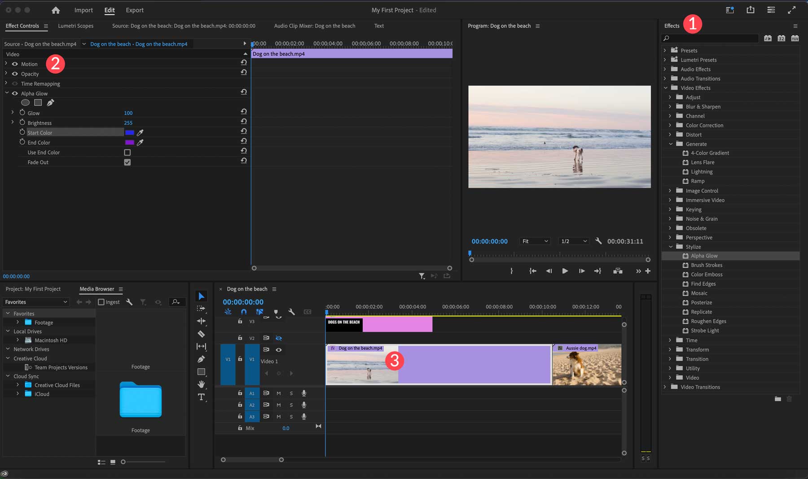Select the Selection tool in the timeline toolbar
808x479 pixels.
click(x=201, y=296)
